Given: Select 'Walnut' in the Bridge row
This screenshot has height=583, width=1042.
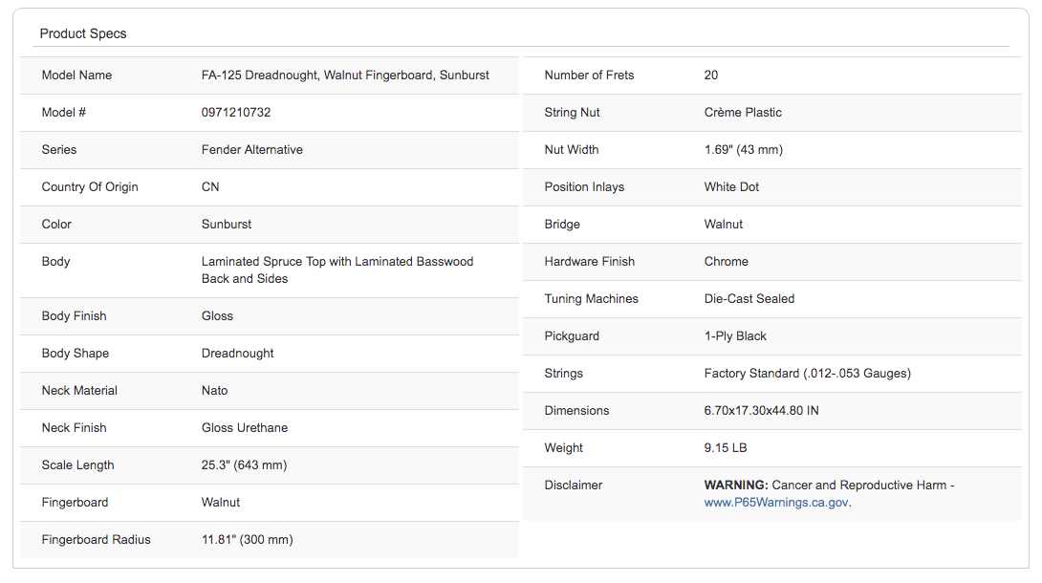Looking at the screenshot, I should pos(724,224).
